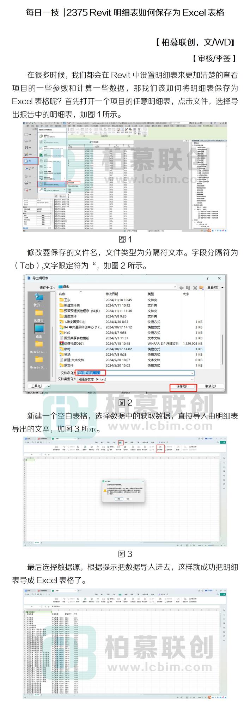The image size is (250, 707).
Task: Select the HYS shortcut row
Action: 131,333
